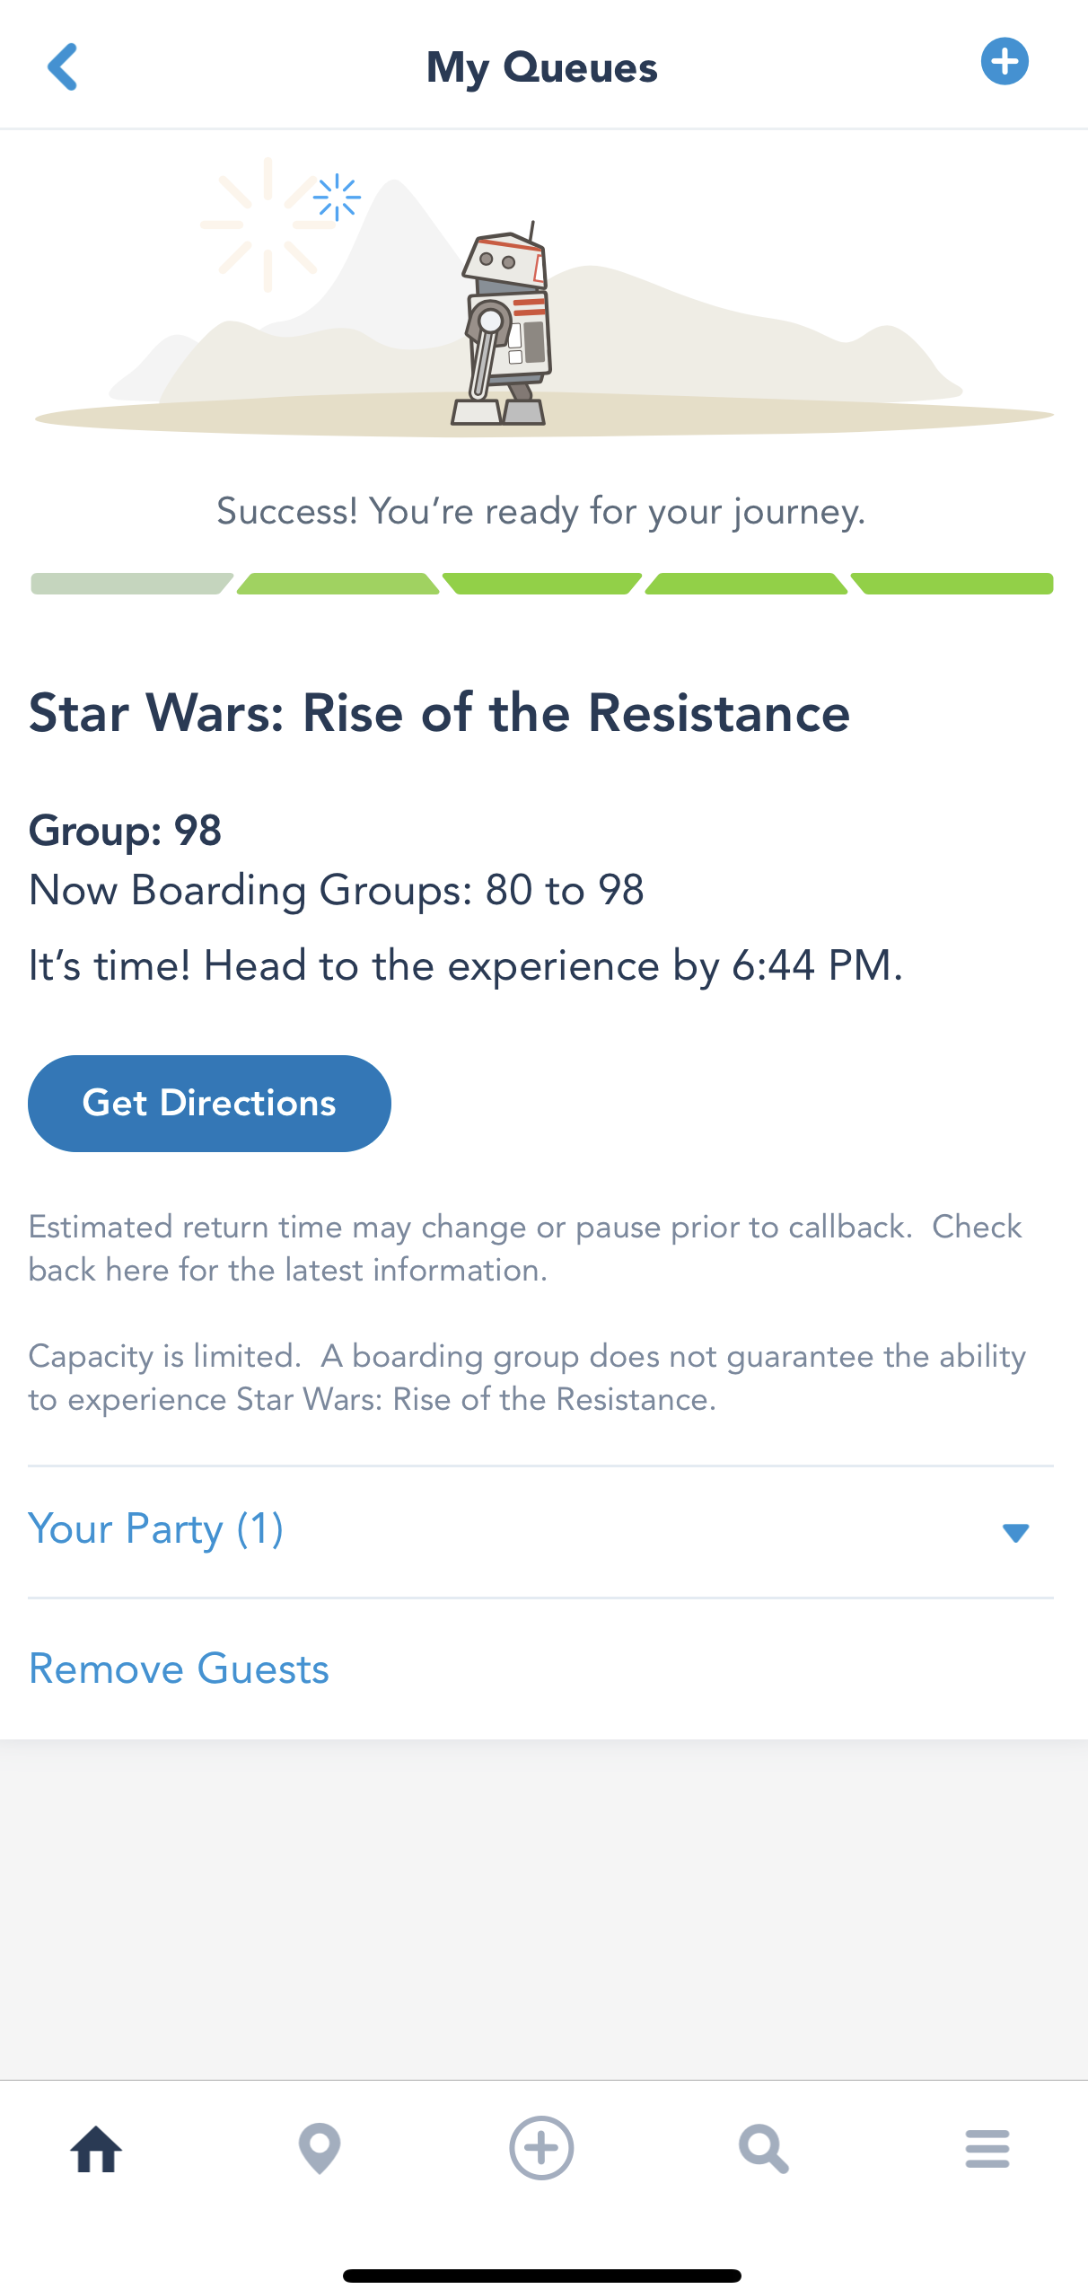Select the Remove Guests link
Screen dimensions: 1088x2289
(179, 1668)
